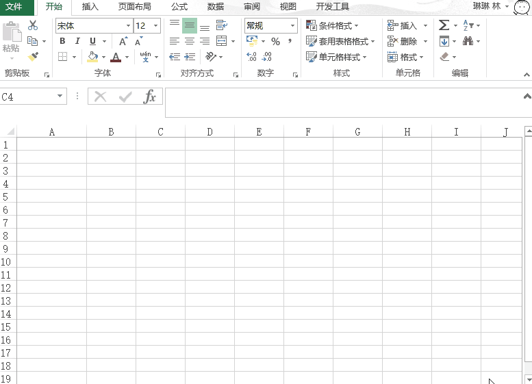Collapse the ribbon with the up chevron
532x384 pixels.
pyautogui.click(x=527, y=75)
